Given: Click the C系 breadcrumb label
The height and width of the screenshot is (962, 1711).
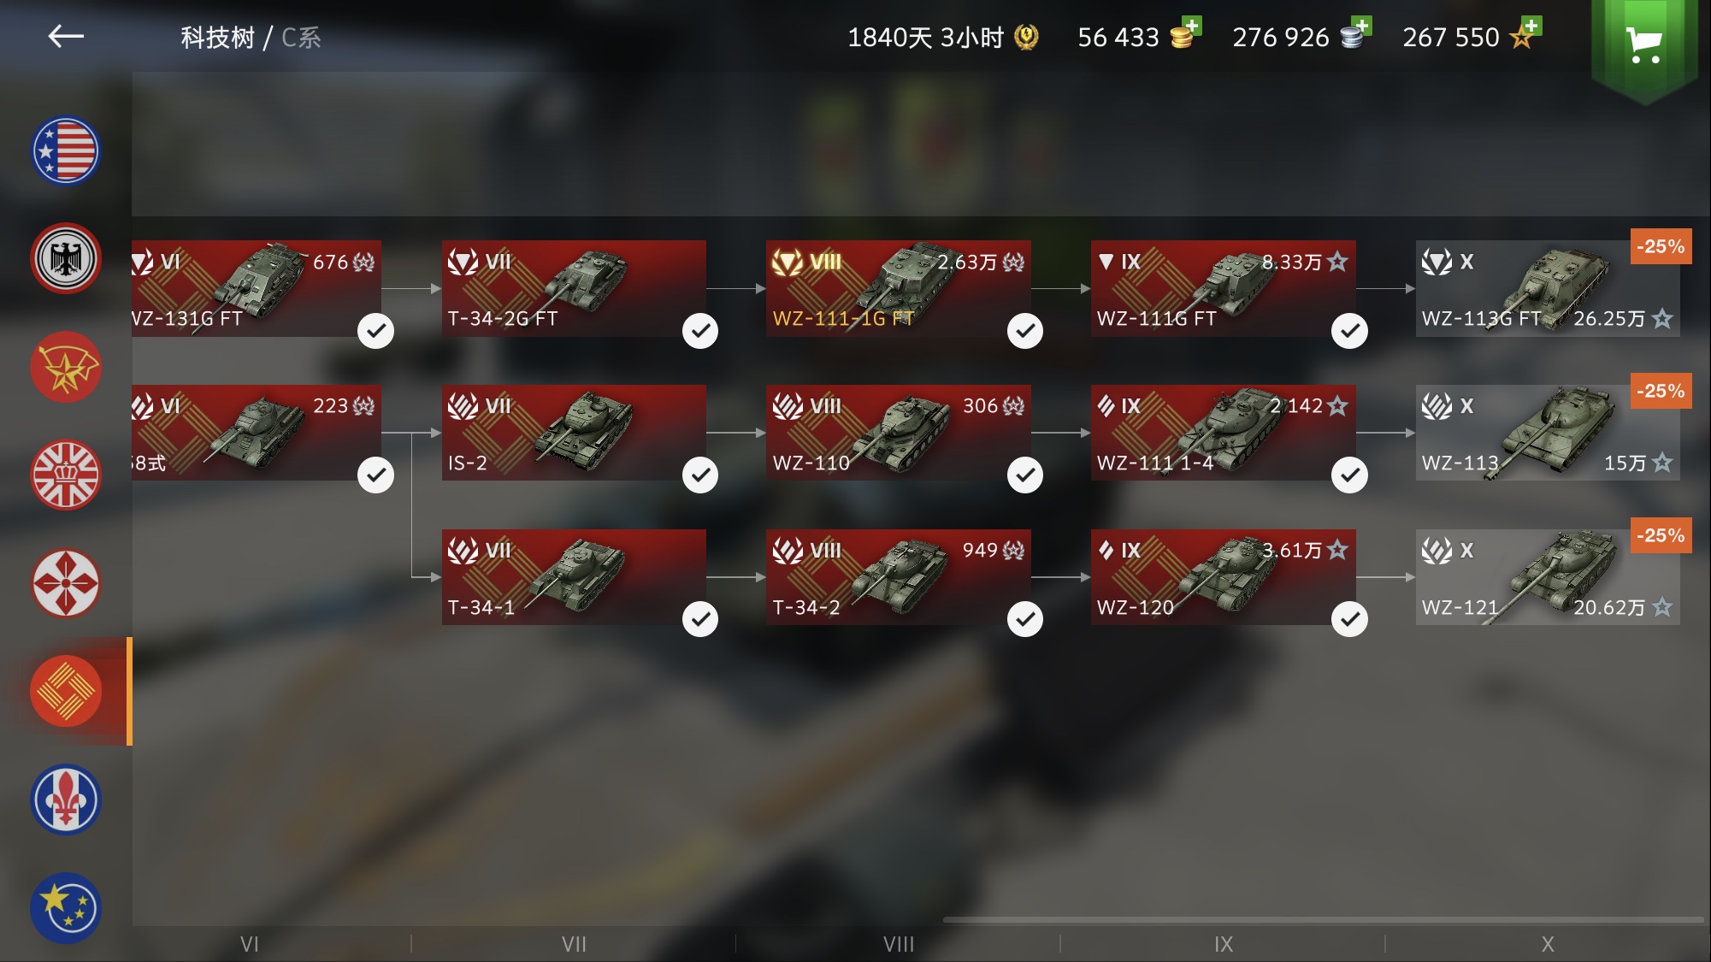Looking at the screenshot, I should (x=301, y=38).
